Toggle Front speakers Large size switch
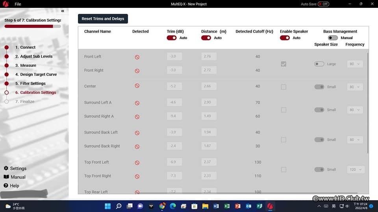This screenshot has width=378, height=212. pos(319,64)
